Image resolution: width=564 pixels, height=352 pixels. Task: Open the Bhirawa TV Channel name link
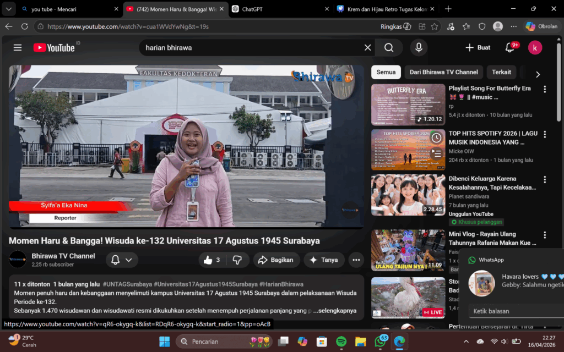(x=63, y=256)
